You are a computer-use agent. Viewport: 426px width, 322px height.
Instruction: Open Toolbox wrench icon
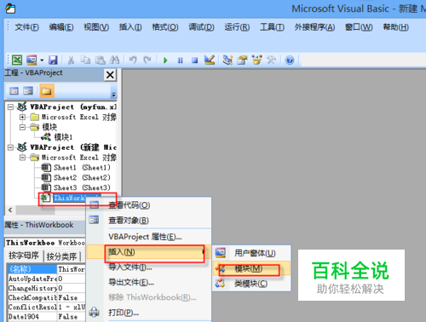tap(271, 60)
